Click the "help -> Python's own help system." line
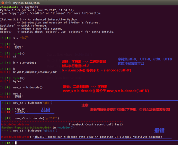 (x=31, y=29)
